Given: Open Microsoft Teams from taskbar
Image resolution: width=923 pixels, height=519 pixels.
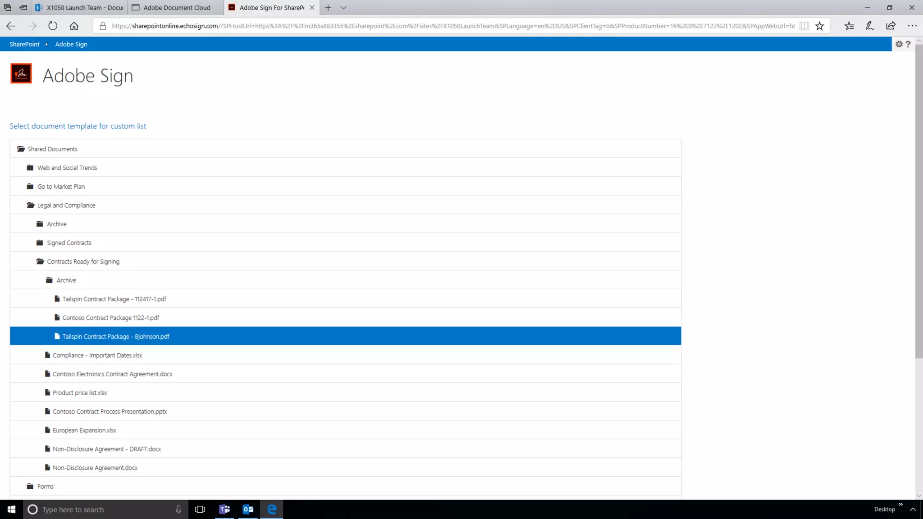Looking at the screenshot, I should 224,509.
